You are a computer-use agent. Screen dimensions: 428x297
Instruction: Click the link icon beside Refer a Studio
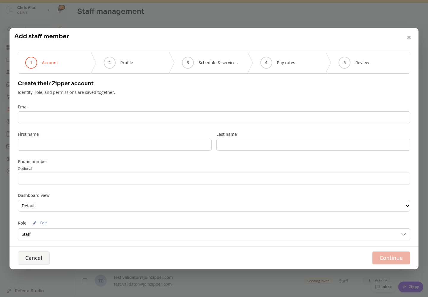point(9,291)
